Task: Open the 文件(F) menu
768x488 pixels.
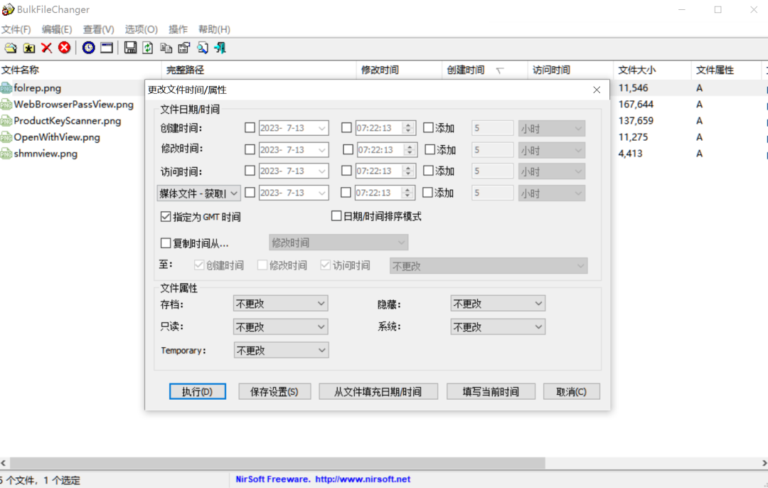Action: [16, 29]
